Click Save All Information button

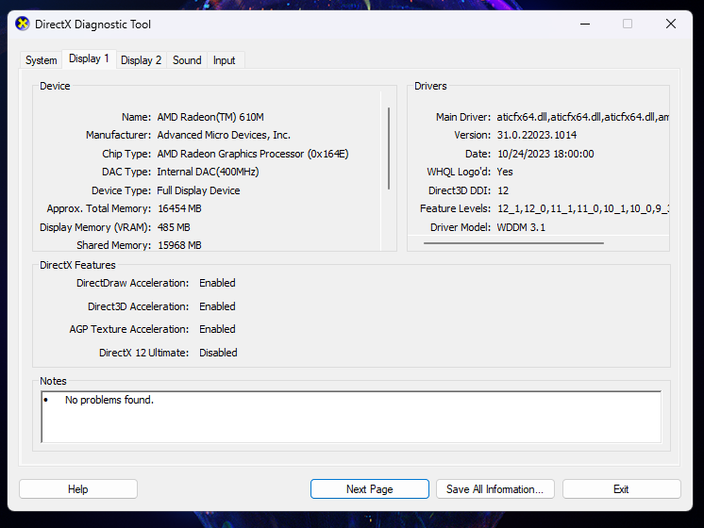coord(494,489)
